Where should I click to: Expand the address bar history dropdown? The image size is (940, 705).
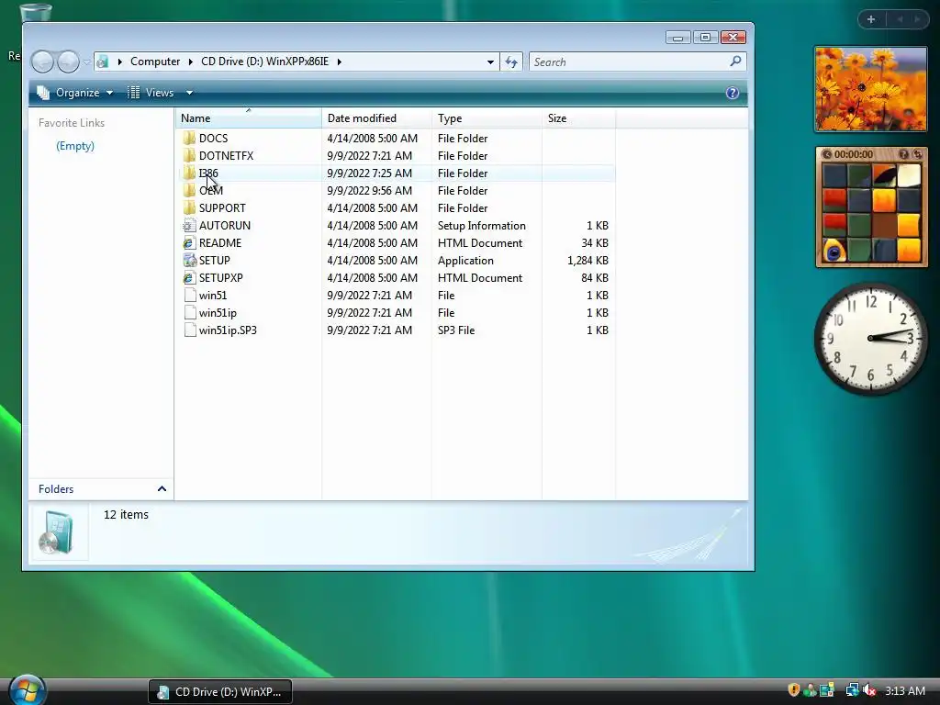click(490, 62)
